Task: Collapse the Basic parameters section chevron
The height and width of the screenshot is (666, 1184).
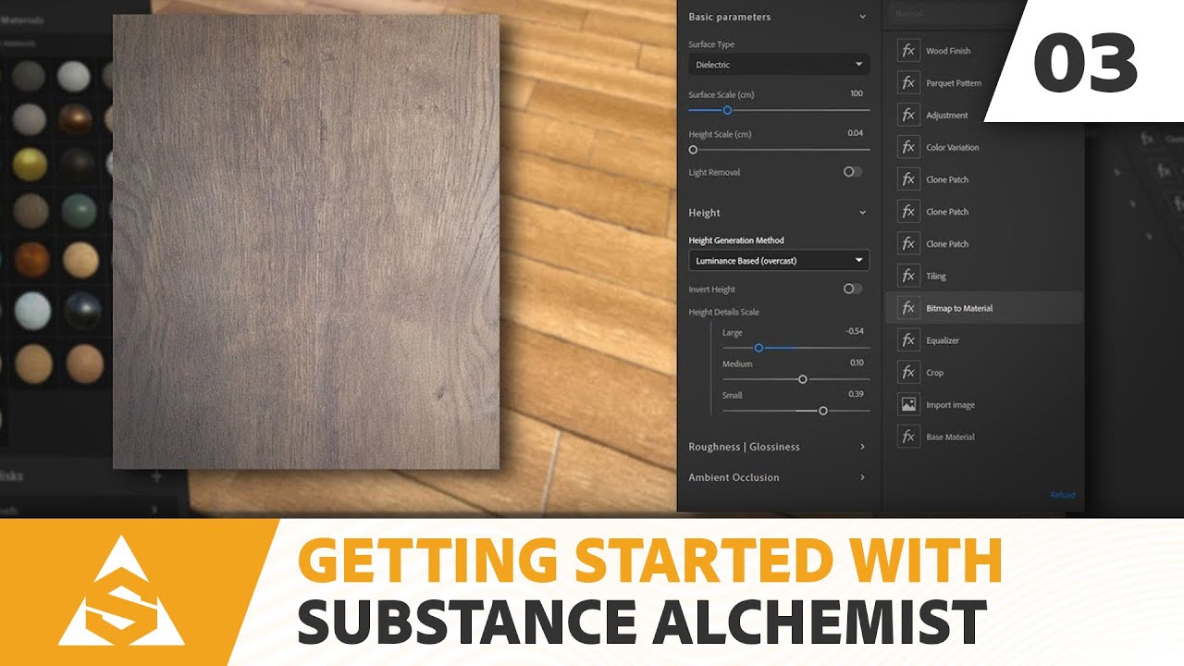Action: tap(862, 17)
